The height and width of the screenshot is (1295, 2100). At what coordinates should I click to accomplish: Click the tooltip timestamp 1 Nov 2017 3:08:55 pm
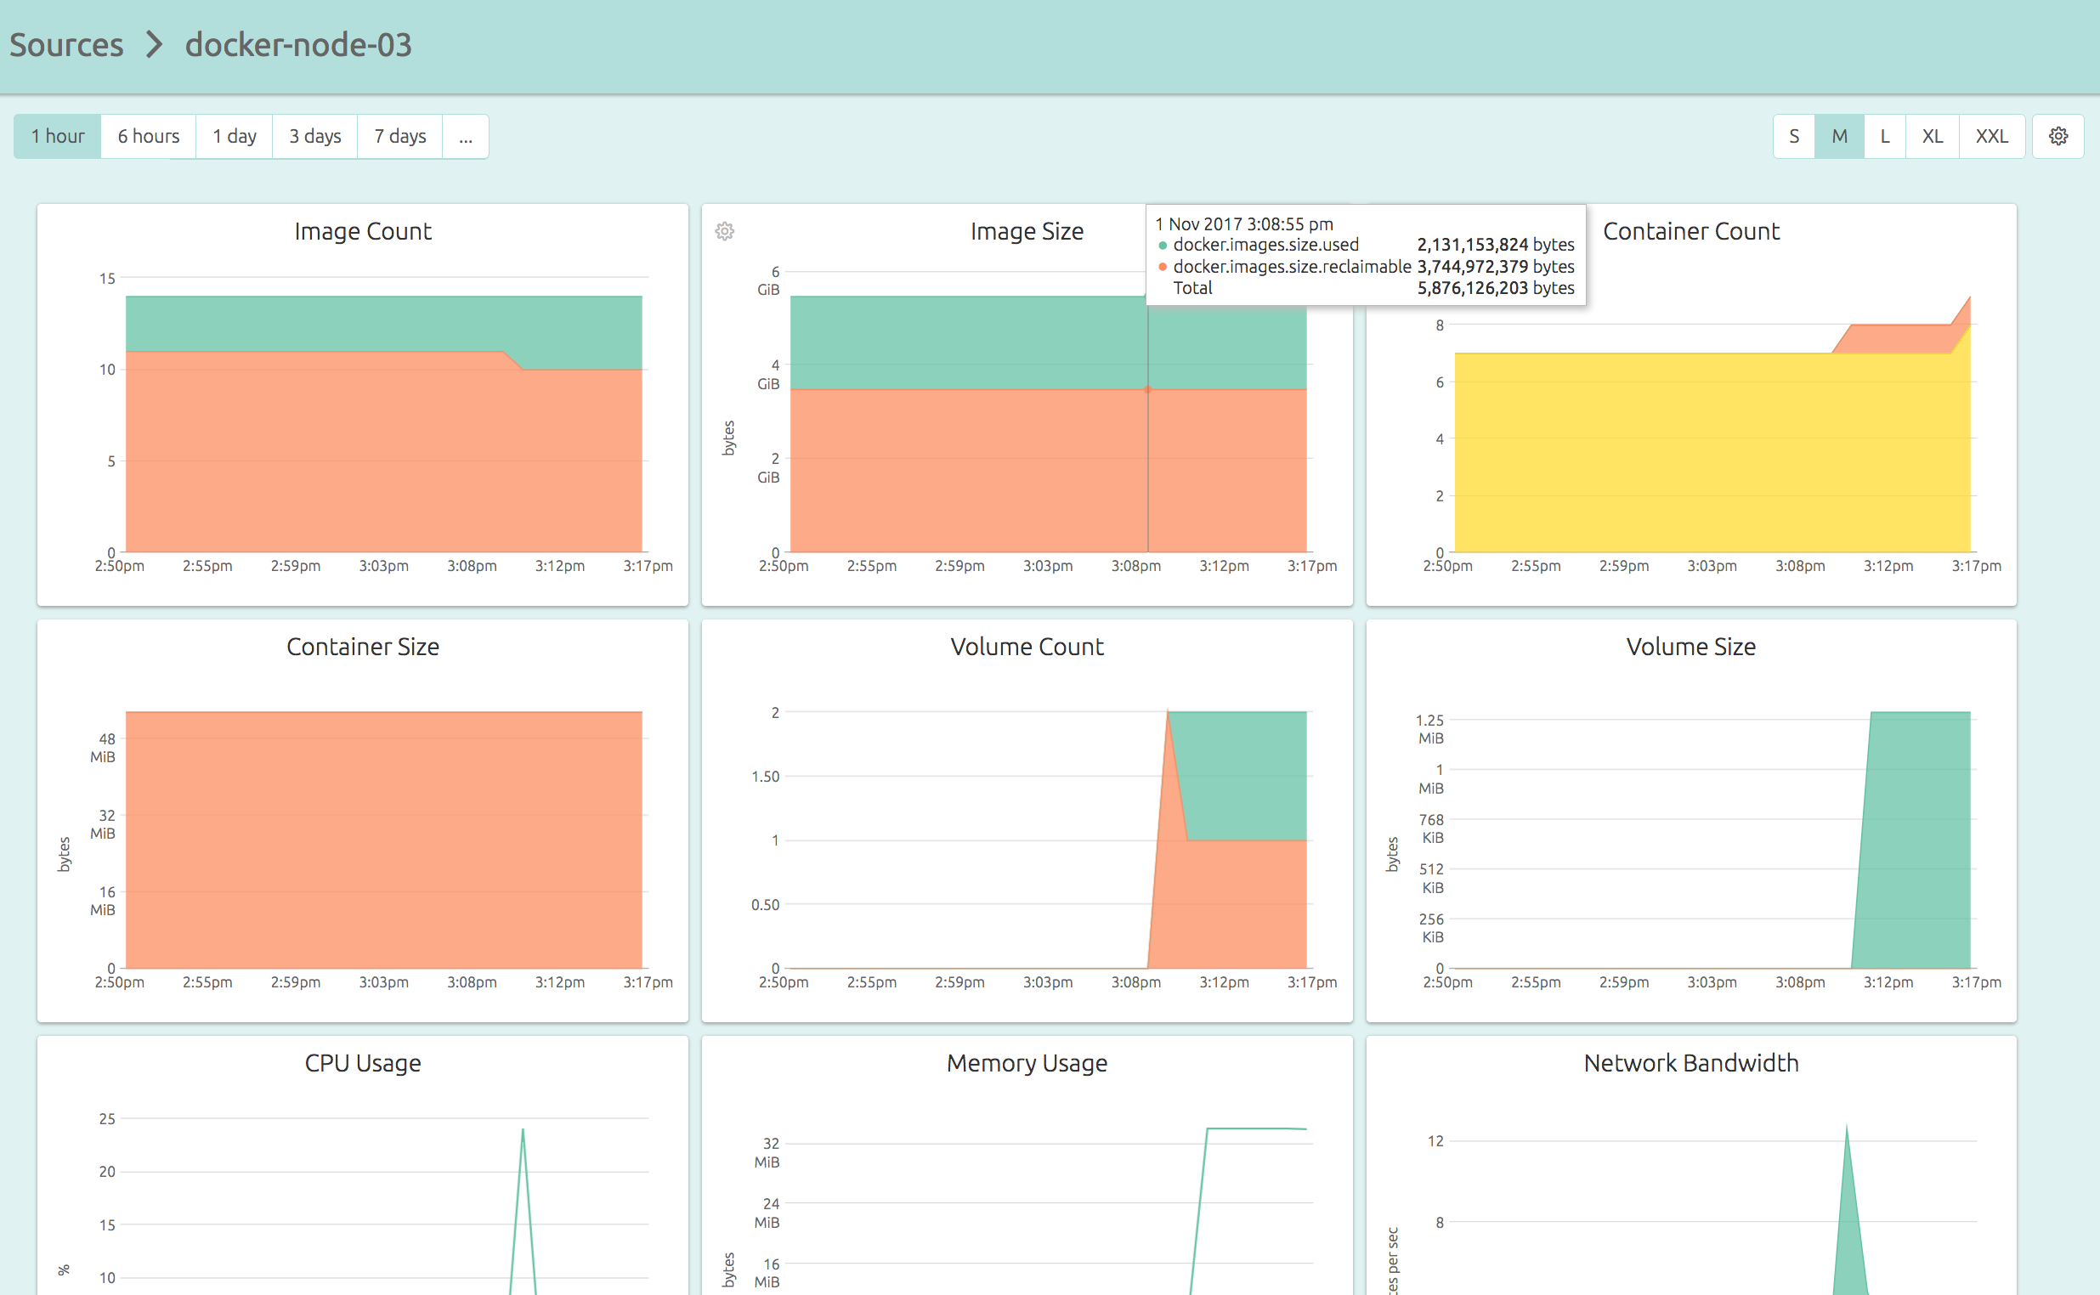click(x=1243, y=224)
